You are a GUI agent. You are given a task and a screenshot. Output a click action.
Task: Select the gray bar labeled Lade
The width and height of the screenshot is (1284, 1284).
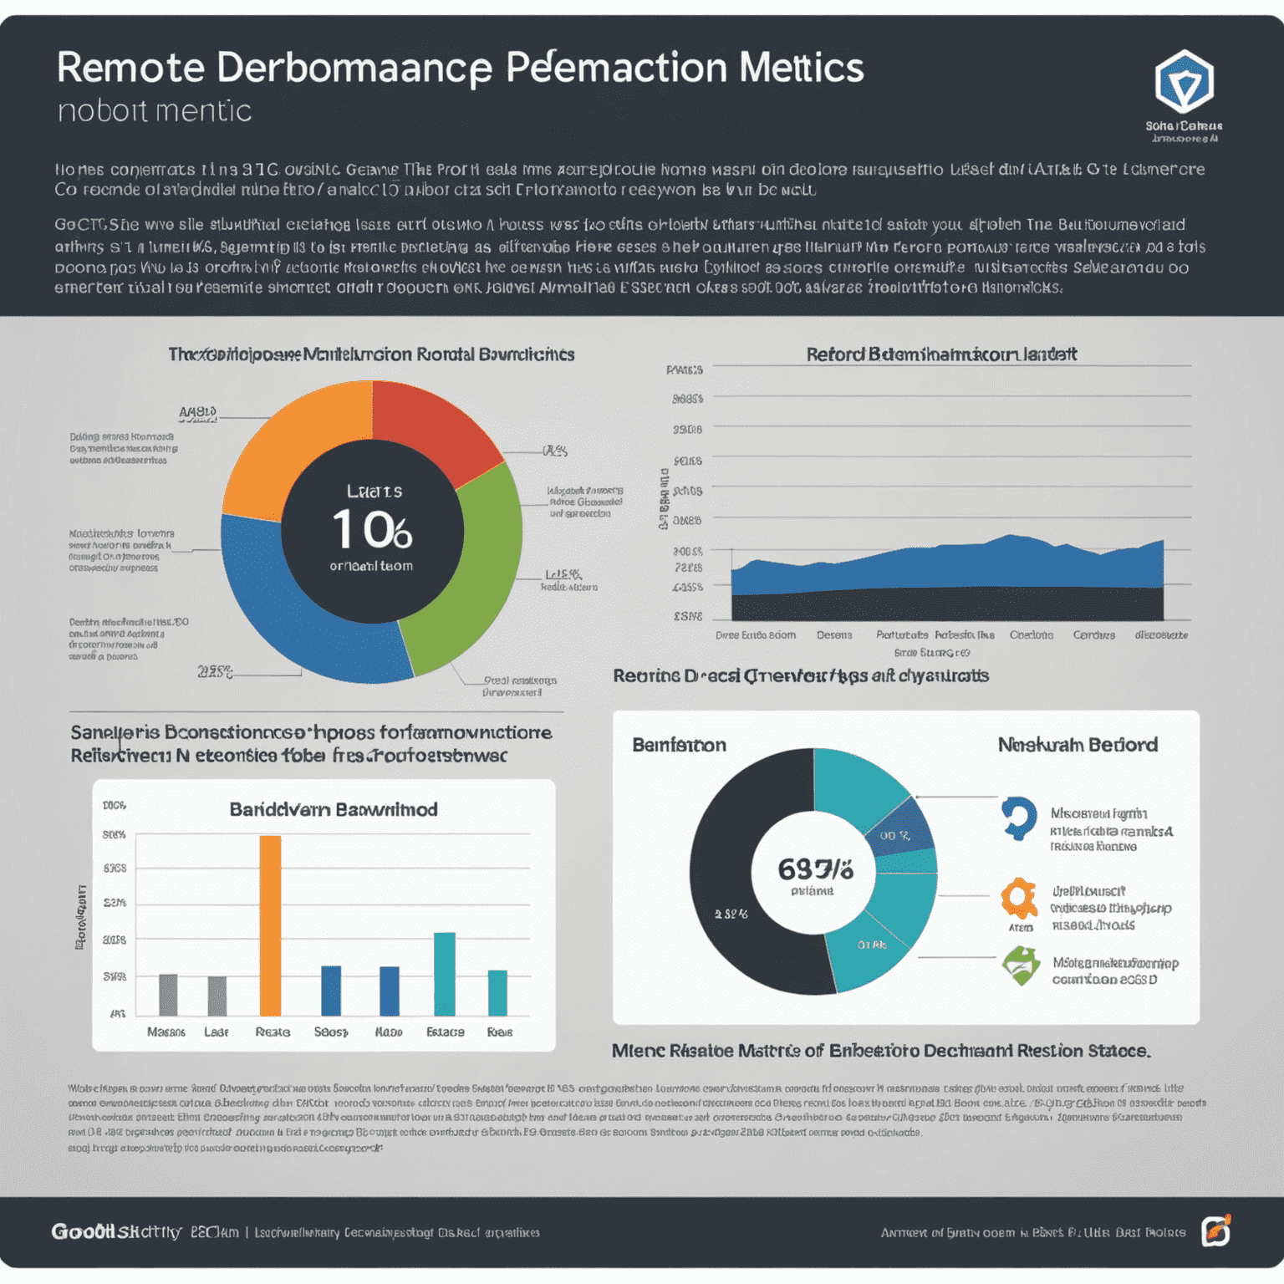[217, 996]
